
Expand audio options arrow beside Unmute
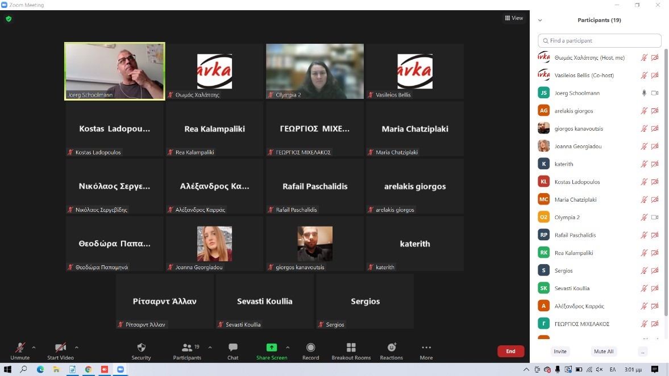pyautogui.click(x=34, y=348)
